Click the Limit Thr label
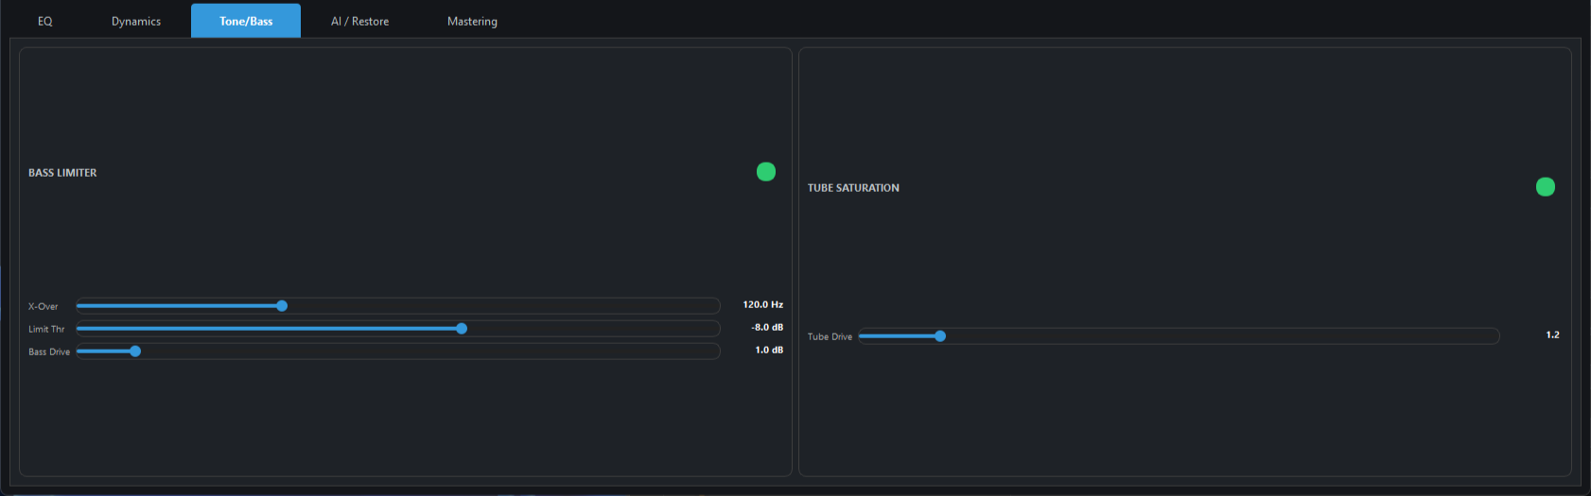Viewport: 1591px width, 496px height. tap(46, 330)
